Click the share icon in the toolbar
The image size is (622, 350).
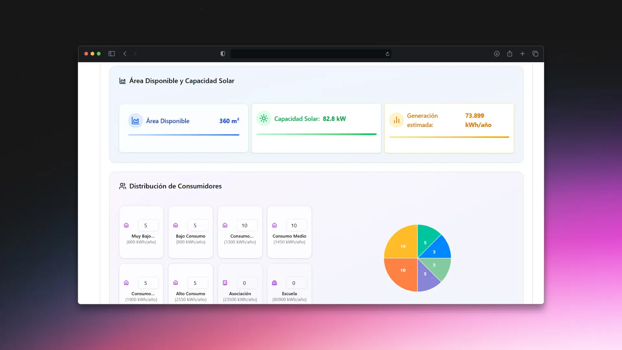[510, 54]
